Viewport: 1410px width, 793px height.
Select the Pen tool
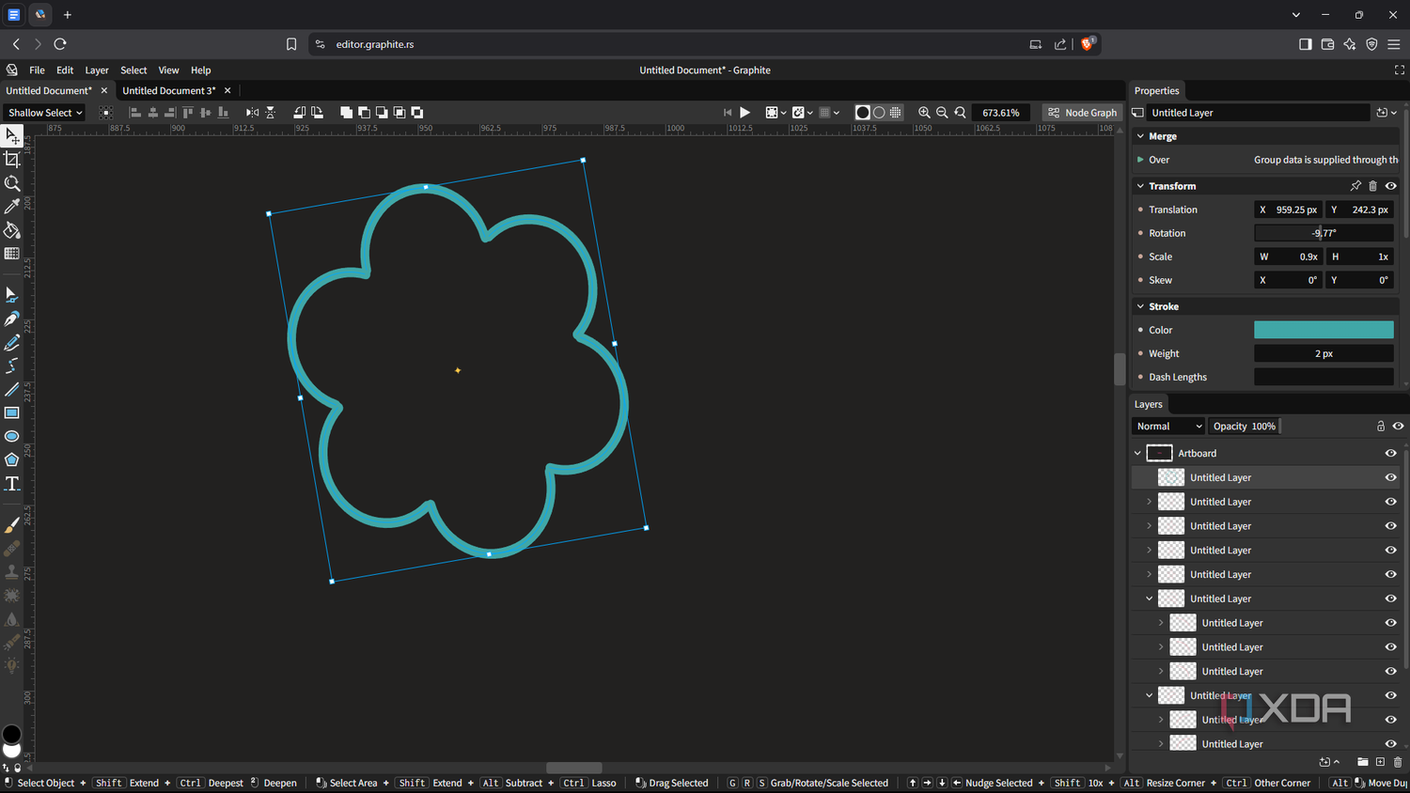click(12, 319)
